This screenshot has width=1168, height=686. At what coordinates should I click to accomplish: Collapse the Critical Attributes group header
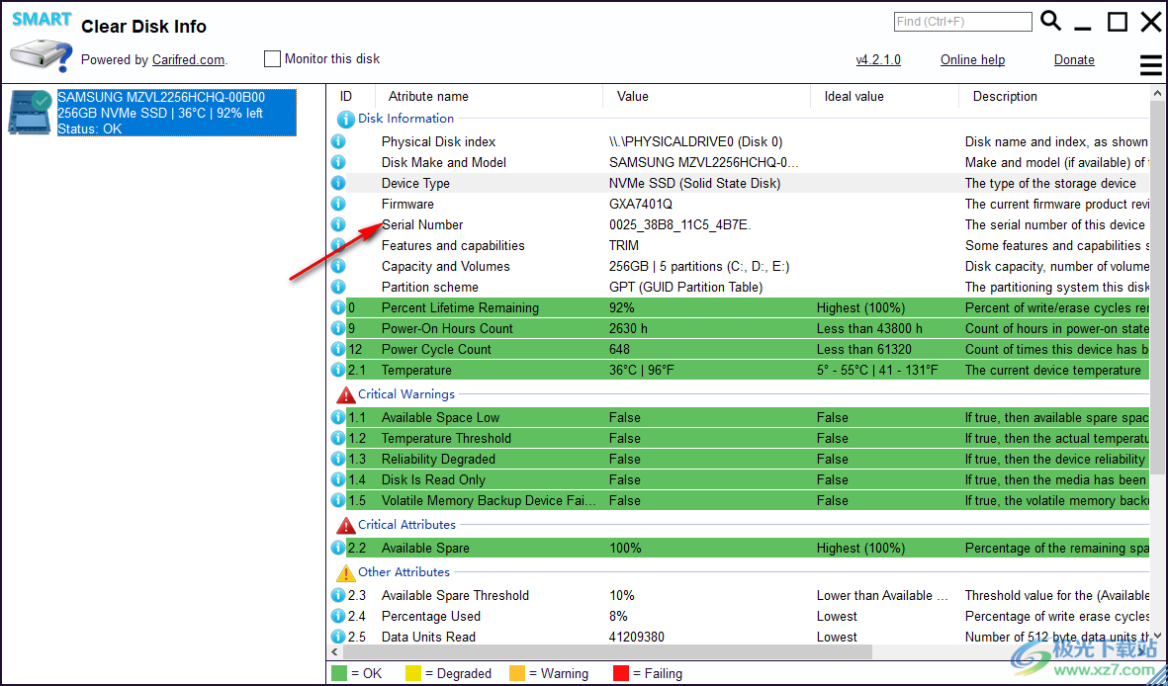click(406, 524)
